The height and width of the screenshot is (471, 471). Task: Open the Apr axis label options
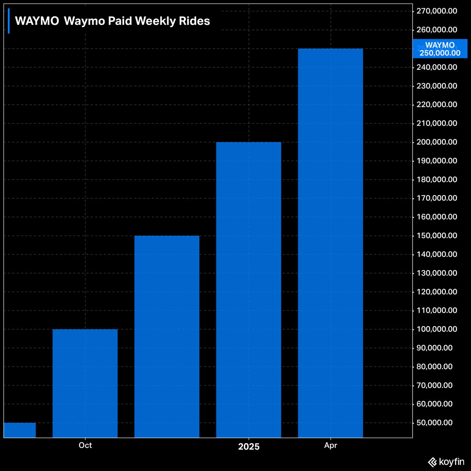pyautogui.click(x=331, y=445)
